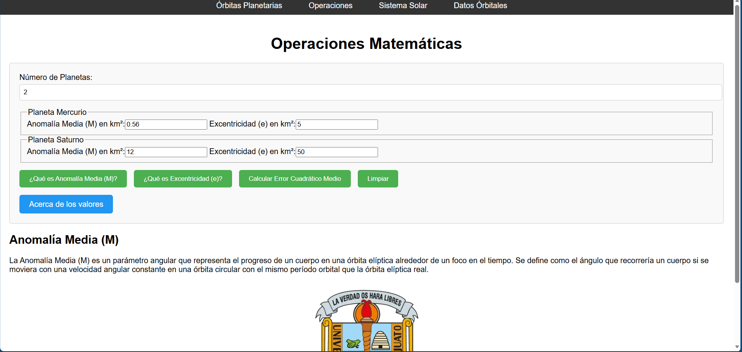The width and height of the screenshot is (742, 352).
Task: Clear the form with Limpiar
Action: 378,179
